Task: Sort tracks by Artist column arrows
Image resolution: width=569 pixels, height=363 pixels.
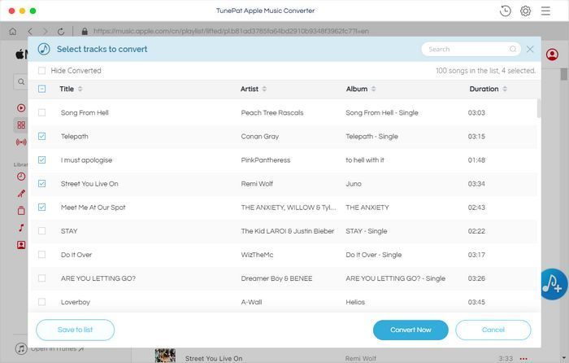Action: point(264,89)
